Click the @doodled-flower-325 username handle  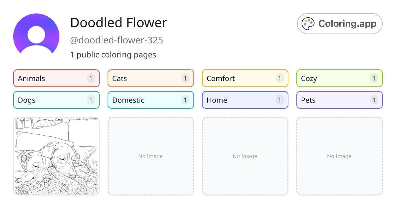tap(116, 40)
